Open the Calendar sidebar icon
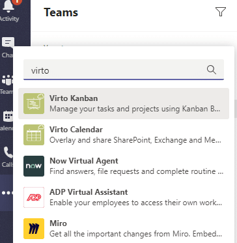 tap(8, 117)
